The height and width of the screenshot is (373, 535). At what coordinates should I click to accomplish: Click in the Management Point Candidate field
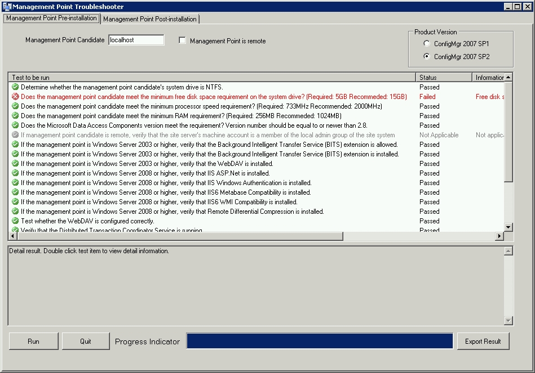coord(136,40)
